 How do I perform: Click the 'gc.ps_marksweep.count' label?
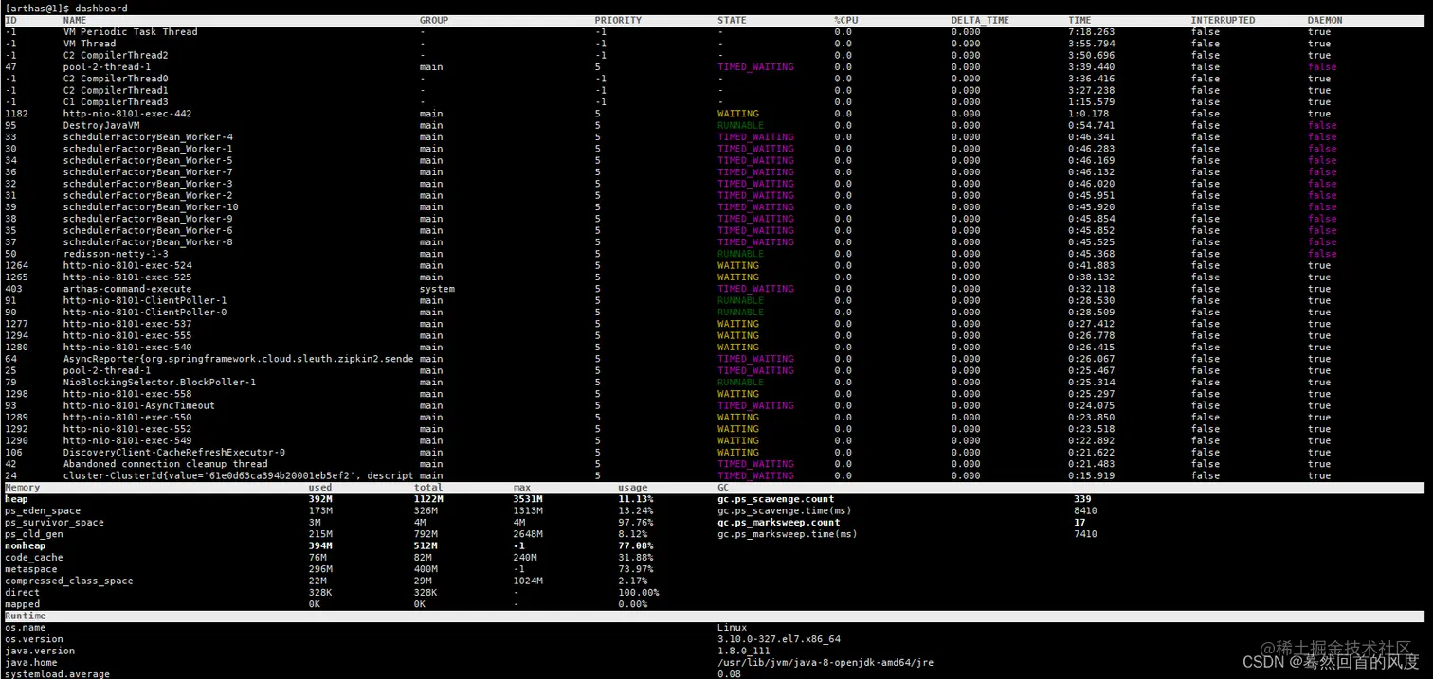[x=779, y=523]
